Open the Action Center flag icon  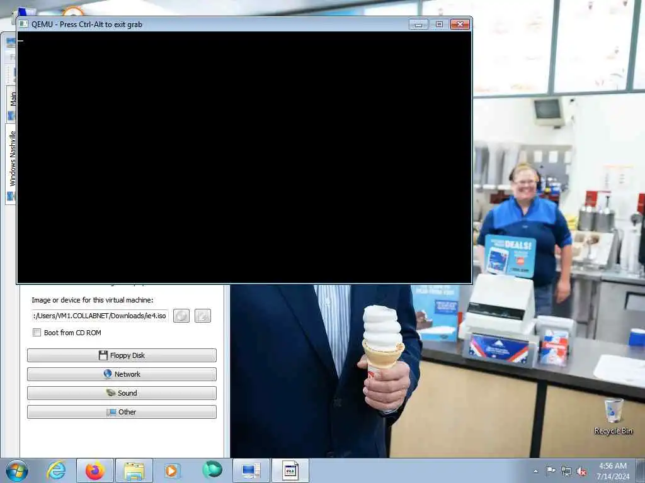click(x=551, y=471)
